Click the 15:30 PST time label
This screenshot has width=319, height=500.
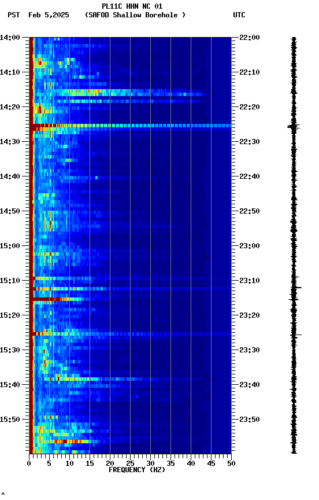pos(10,350)
